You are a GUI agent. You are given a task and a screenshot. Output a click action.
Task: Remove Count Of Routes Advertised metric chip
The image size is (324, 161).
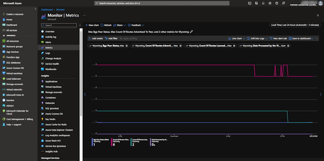pos(180,46)
